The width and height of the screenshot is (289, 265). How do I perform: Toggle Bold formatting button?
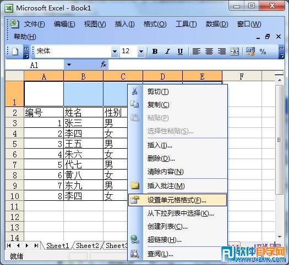[155, 52]
